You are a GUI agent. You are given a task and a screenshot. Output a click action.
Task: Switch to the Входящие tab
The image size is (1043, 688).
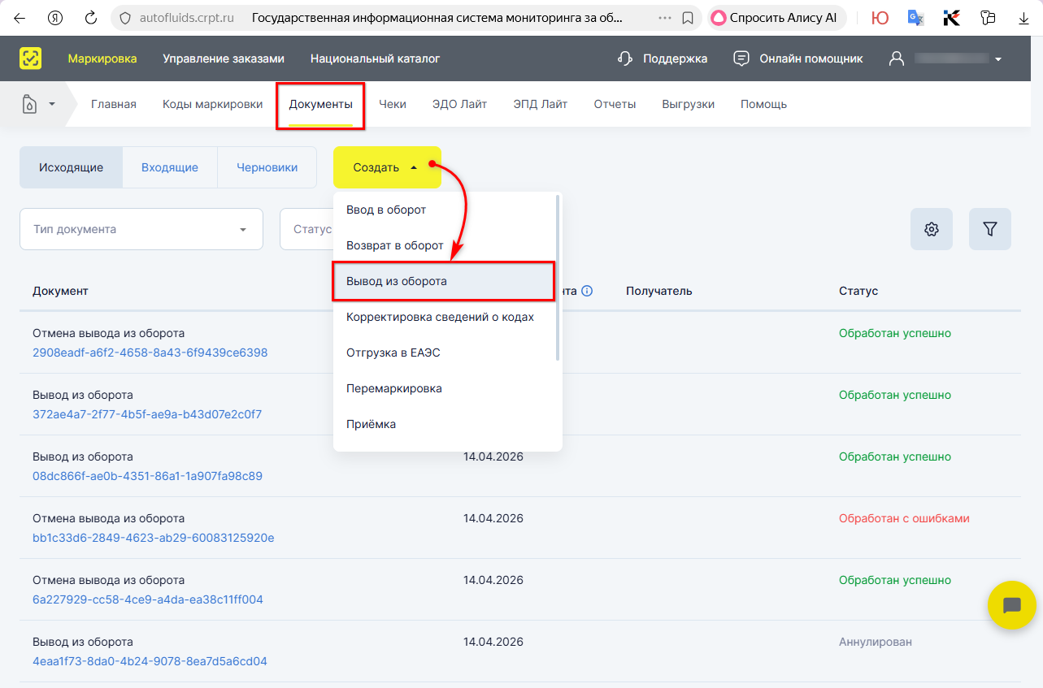pos(170,167)
